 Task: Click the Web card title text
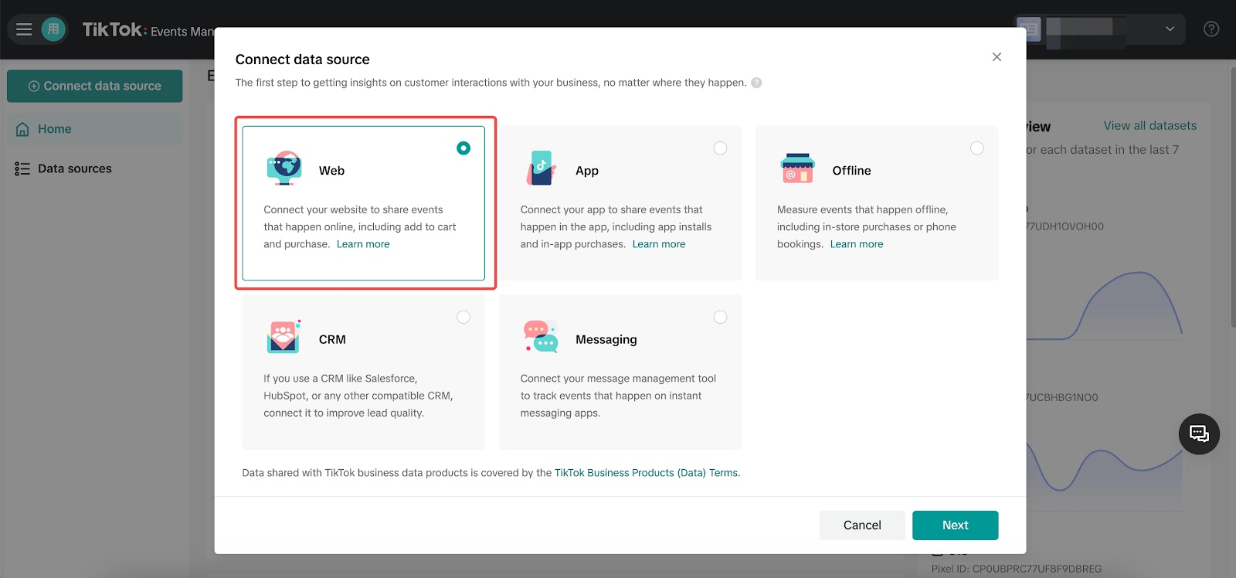332,171
